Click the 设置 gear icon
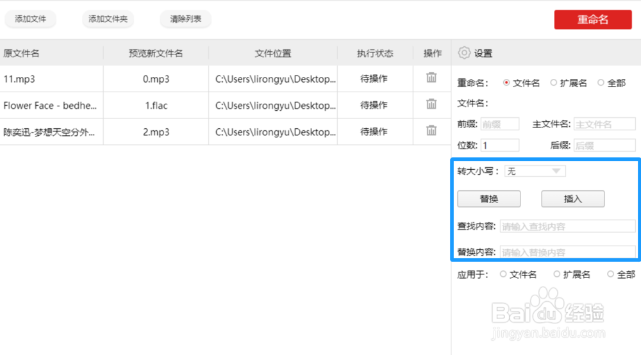641x355 pixels. click(464, 53)
